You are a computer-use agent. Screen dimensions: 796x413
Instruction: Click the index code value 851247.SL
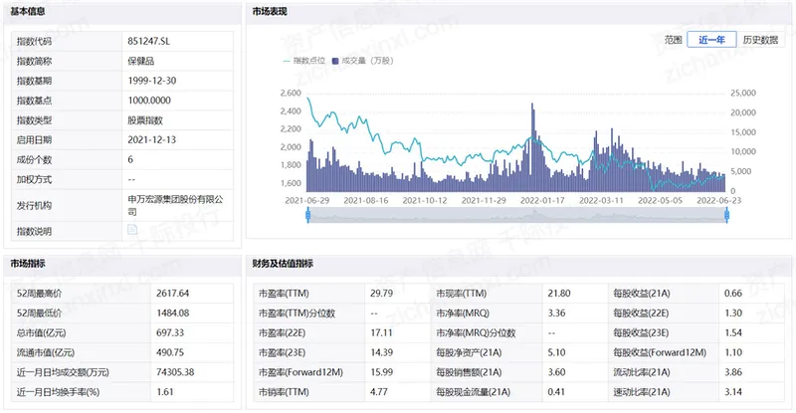[148, 41]
